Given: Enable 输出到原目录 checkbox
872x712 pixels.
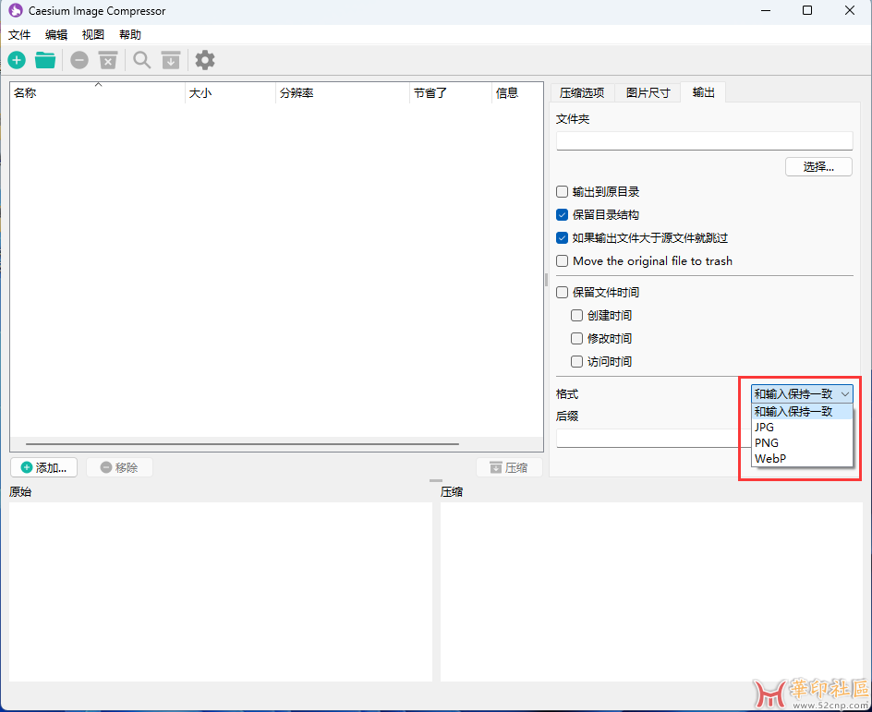Looking at the screenshot, I should click(563, 192).
